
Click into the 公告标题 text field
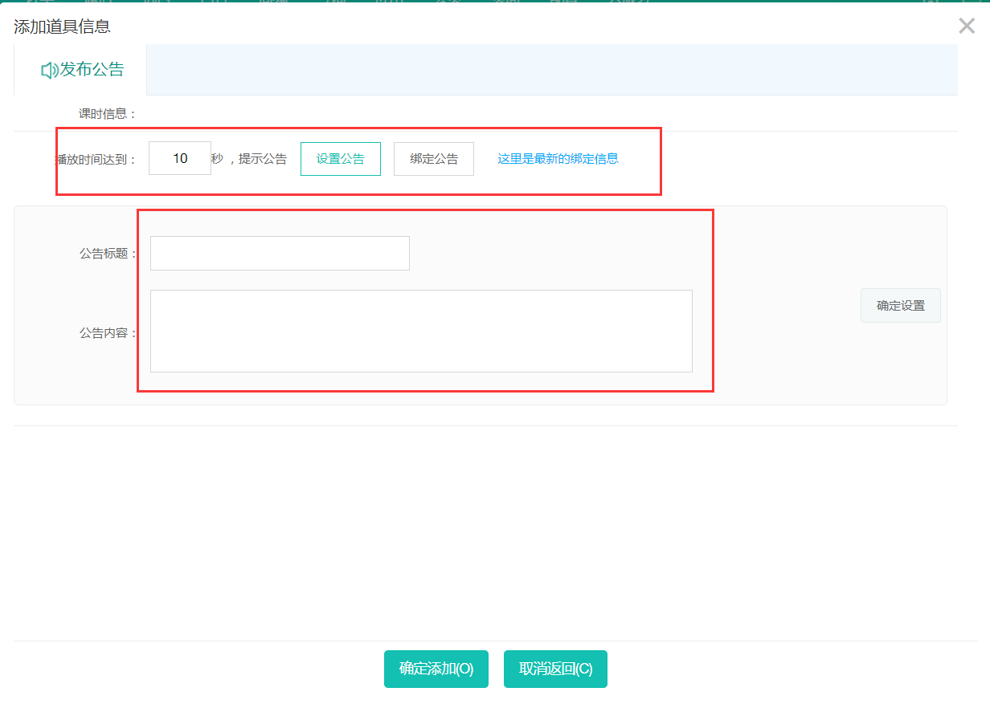click(x=280, y=254)
